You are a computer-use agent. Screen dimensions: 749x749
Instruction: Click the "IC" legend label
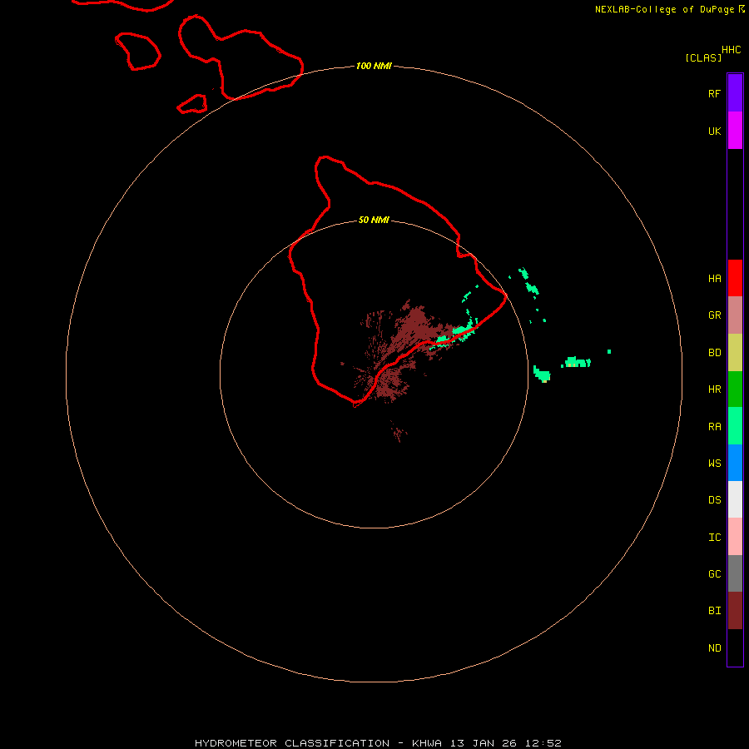(x=714, y=538)
